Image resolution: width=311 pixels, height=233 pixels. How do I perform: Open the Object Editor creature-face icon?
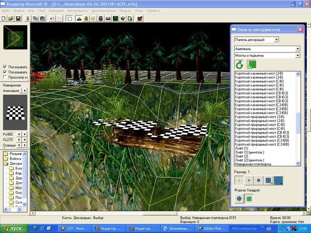(x=101, y=19)
